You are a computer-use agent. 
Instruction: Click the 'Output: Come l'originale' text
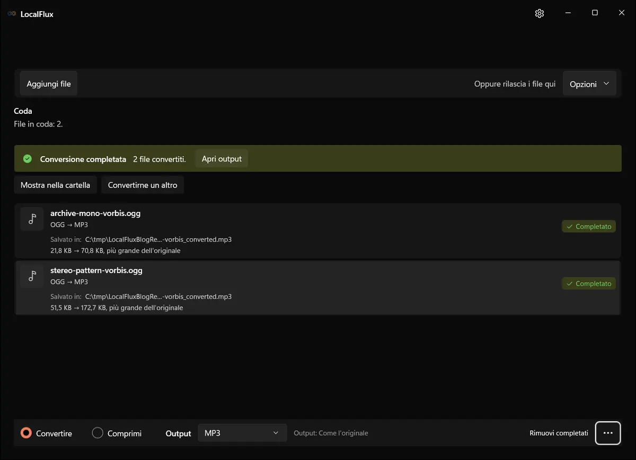(x=331, y=433)
